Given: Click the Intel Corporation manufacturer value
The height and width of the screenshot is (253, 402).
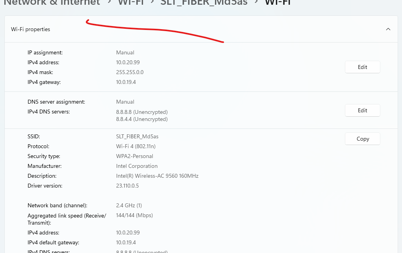Looking at the screenshot, I should [x=137, y=166].
